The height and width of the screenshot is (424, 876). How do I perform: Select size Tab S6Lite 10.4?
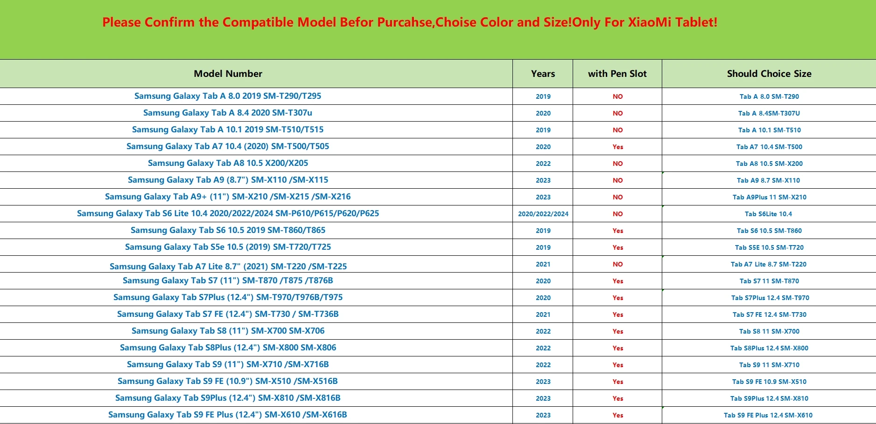point(768,214)
